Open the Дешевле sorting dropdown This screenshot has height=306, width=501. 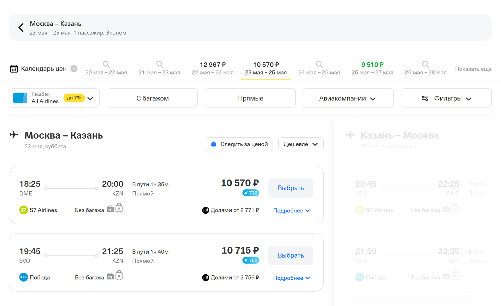(301, 144)
